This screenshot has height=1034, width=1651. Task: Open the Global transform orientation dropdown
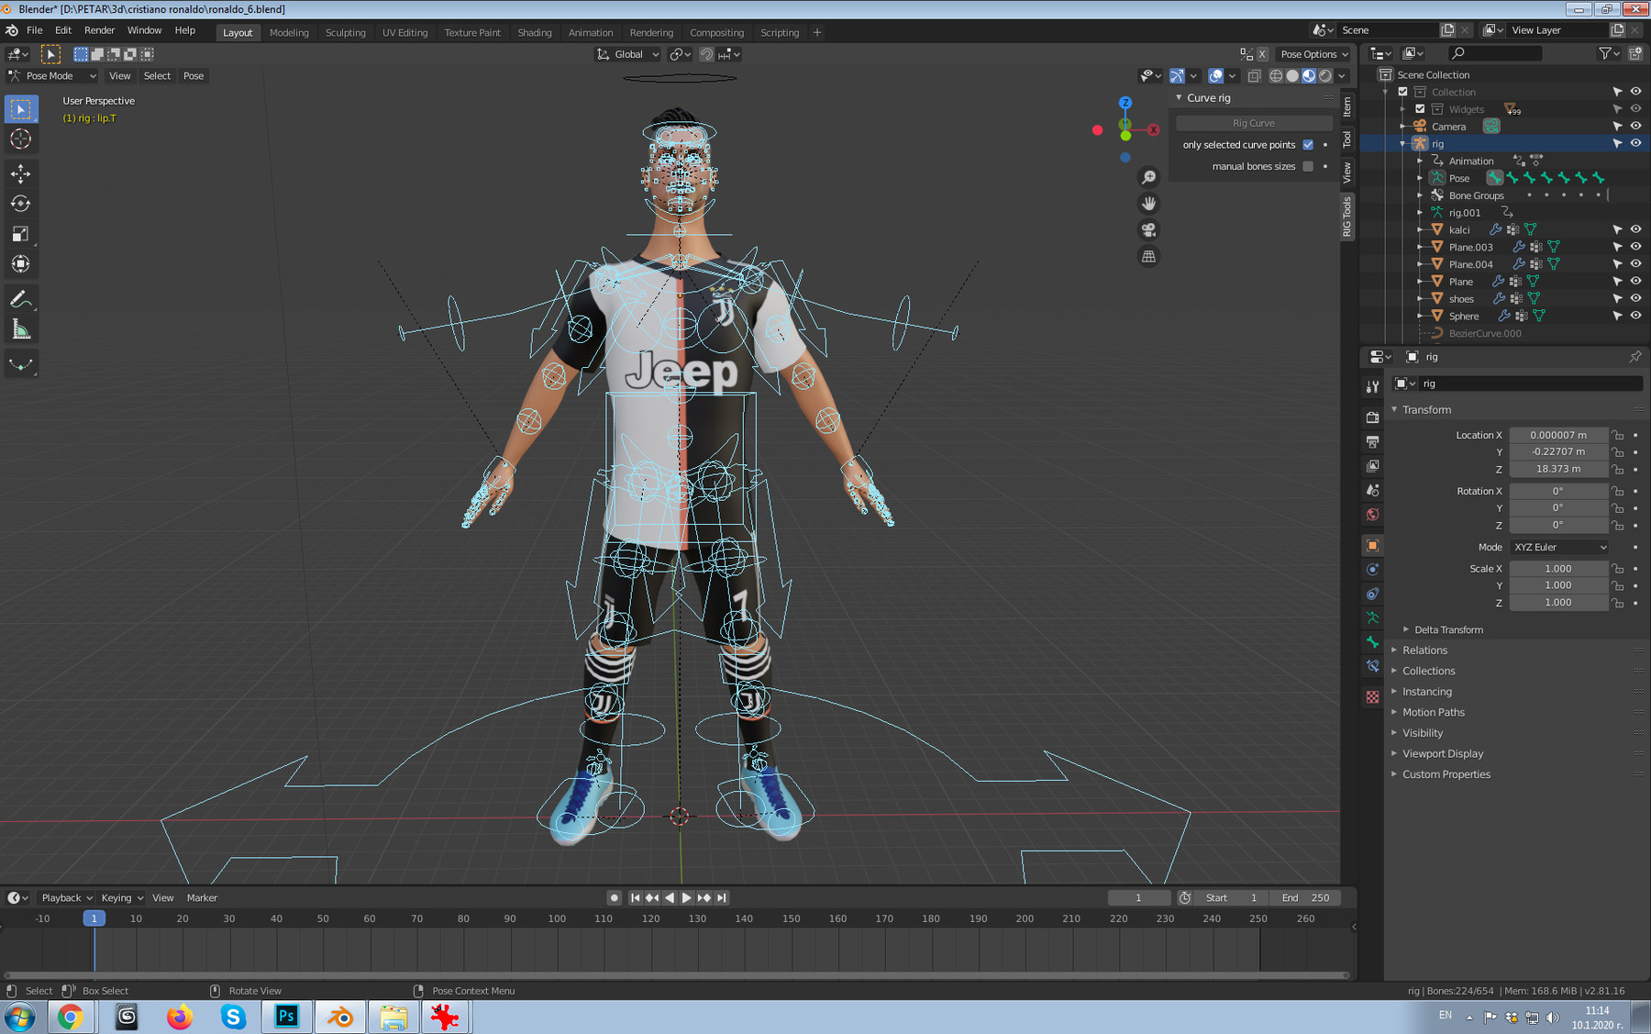626,54
